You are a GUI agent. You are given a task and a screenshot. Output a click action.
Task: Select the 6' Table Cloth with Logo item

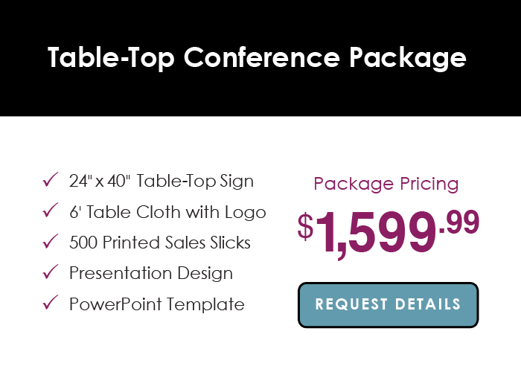tap(167, 212)
